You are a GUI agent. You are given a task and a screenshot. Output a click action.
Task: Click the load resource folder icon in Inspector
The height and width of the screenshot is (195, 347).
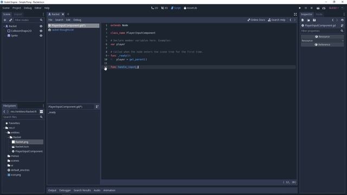(309, 20)
